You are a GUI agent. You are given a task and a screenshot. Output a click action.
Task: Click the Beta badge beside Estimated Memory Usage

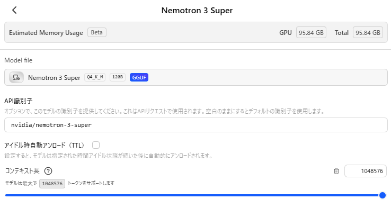click(x=97, y=32)
